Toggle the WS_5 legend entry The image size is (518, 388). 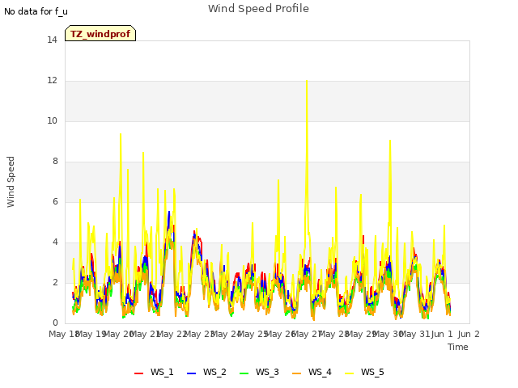click(x=364, y=372)
